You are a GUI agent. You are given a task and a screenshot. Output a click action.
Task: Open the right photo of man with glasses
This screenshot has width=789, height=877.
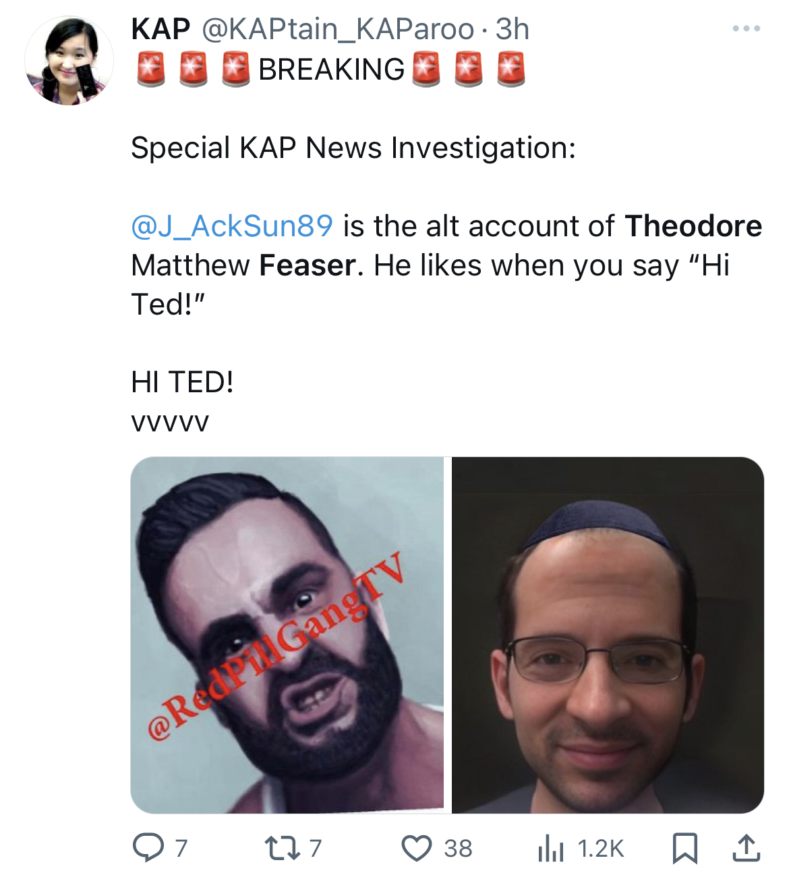(x=608, y=635)
